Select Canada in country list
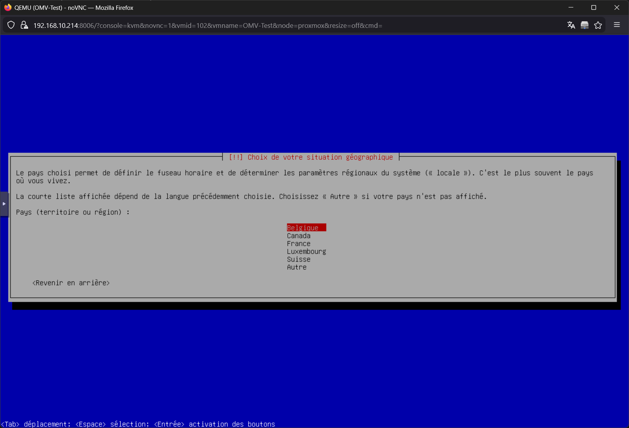This screenshot has width=629, height=428. [x=299, y=236]
